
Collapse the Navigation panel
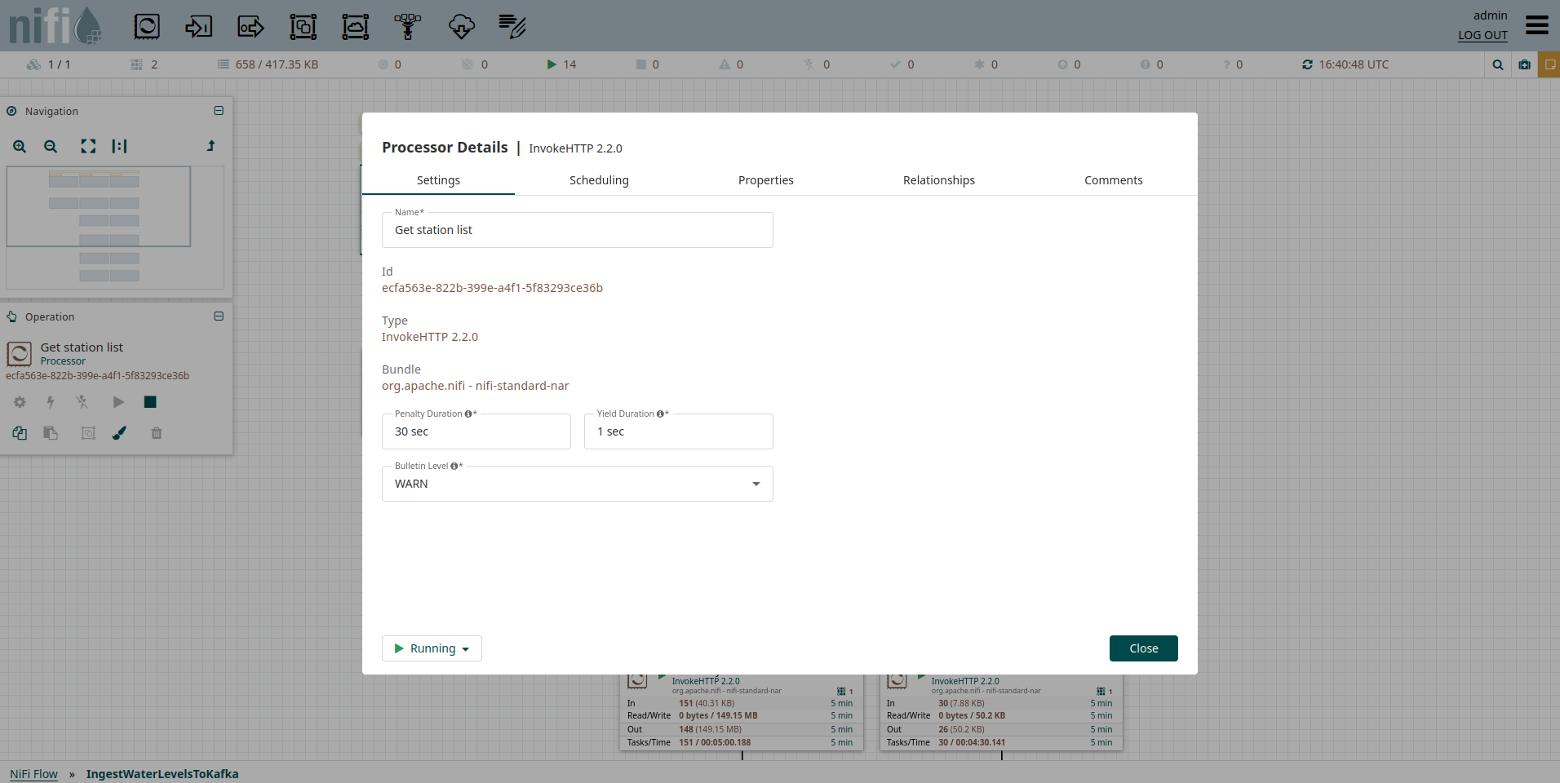coord(219,111)
